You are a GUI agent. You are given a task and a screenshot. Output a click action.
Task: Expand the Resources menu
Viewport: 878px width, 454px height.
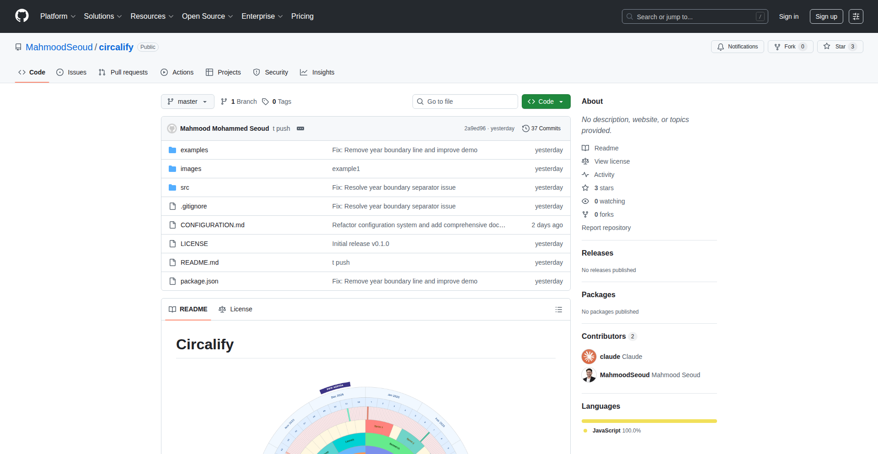point(152,16)
